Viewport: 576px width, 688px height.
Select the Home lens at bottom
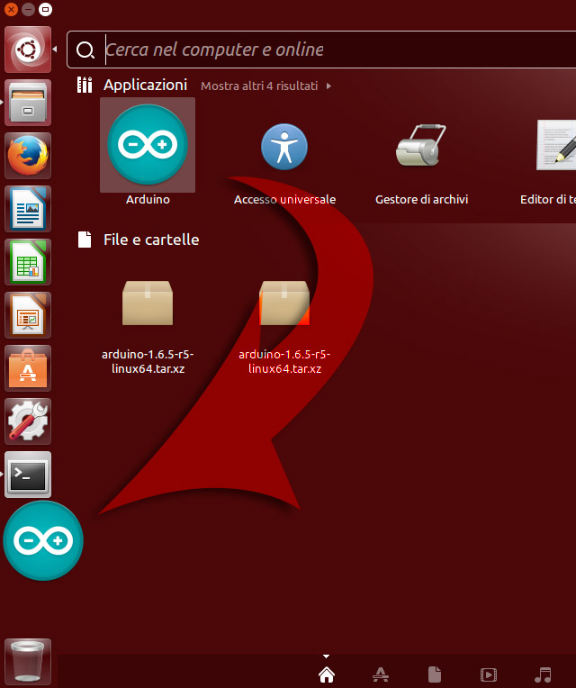(327, 674)
